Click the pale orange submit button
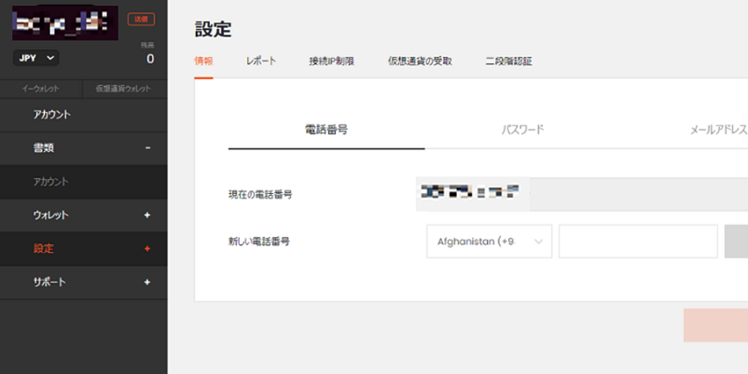Screen dimensions: 748x374 click(715, 325)
